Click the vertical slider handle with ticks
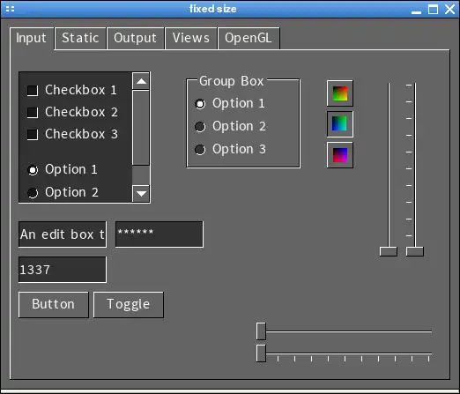This screenshot has width=460, height=394. [415, 251]
